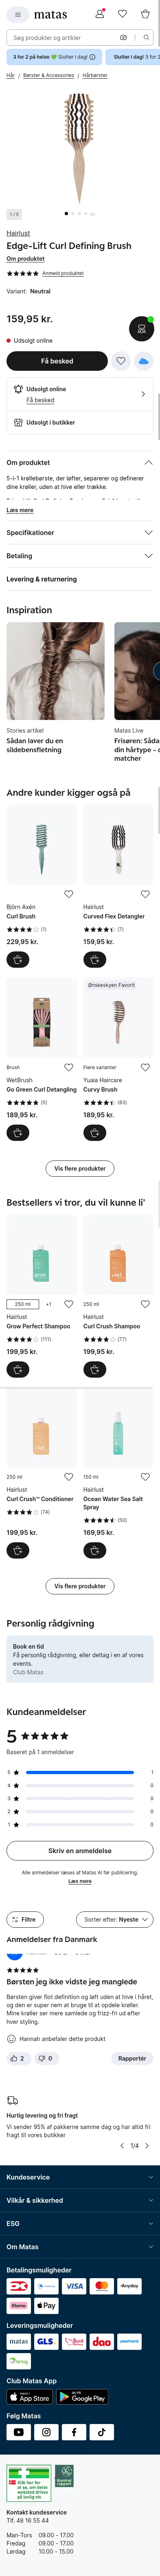The width and height of the screenshot is (160, 2576).
Task: Open the user account icon in header
Action: (100, 14)
